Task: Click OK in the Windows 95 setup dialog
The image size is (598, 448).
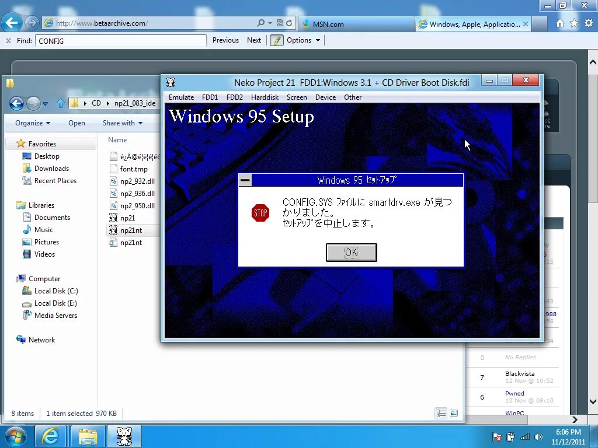Action: pos(351,253)
